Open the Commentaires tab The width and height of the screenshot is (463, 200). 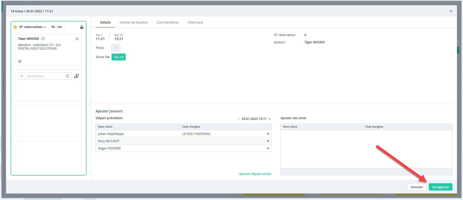coord(168,22)
